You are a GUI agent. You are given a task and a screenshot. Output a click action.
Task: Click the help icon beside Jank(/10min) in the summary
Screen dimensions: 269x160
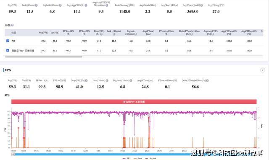pyautogui.click(x=36, y=5)
